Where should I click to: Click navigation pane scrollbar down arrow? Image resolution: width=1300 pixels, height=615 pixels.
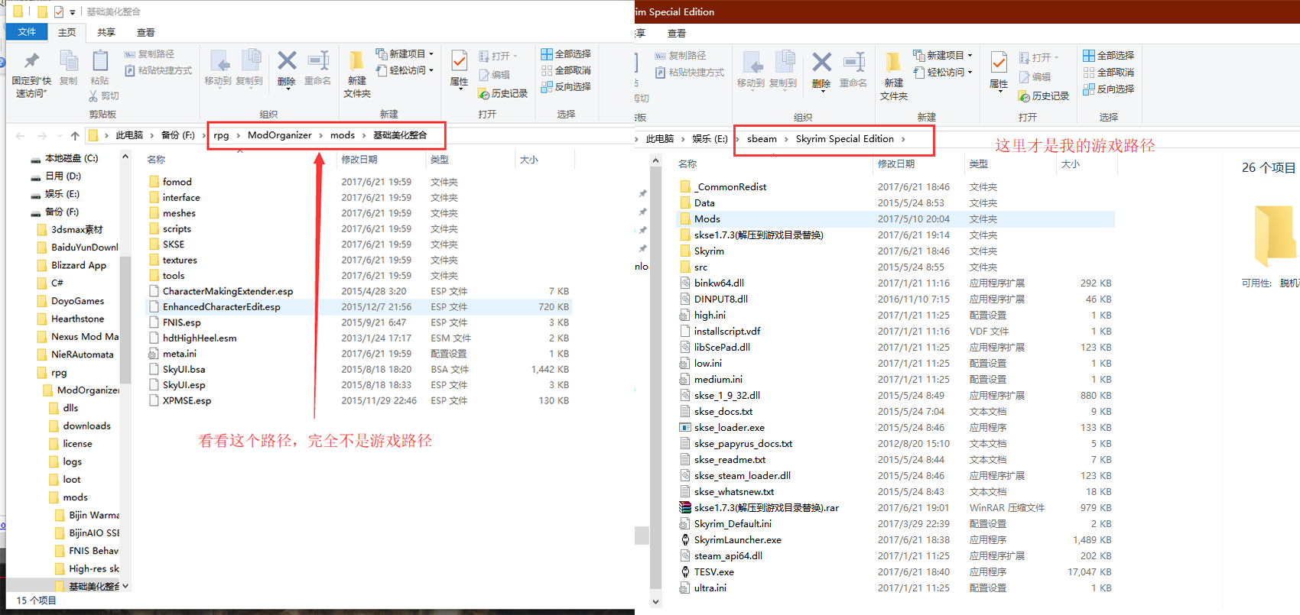pos(125,586)
